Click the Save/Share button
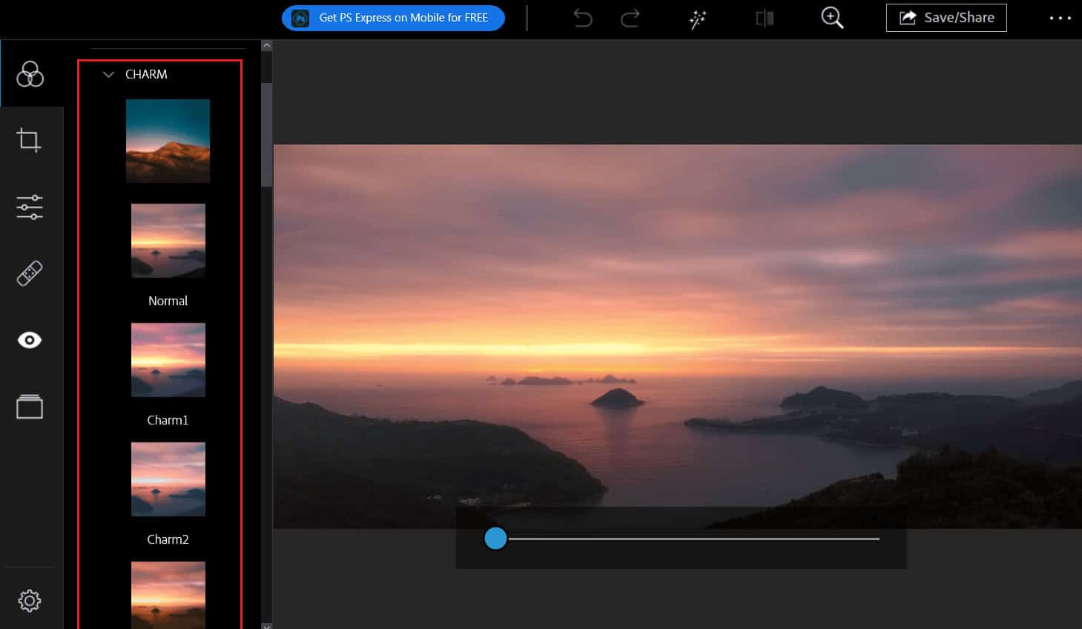This screenshot has height=629, width=1082. pyautogui.click(x=946, y=18)
